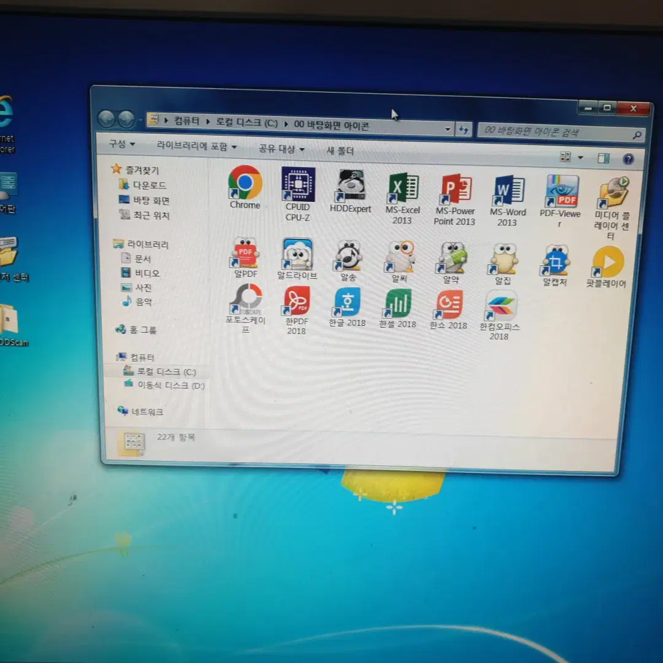This screenshot has width=663, height=663.
Task: Open 바탕 화면 in the navigation pane
Action: click(x=152, y=200)
